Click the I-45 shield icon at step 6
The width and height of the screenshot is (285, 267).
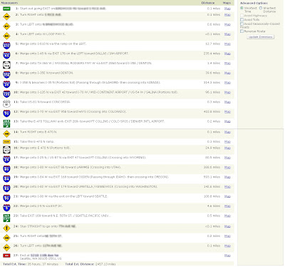[x=6, y=55]
